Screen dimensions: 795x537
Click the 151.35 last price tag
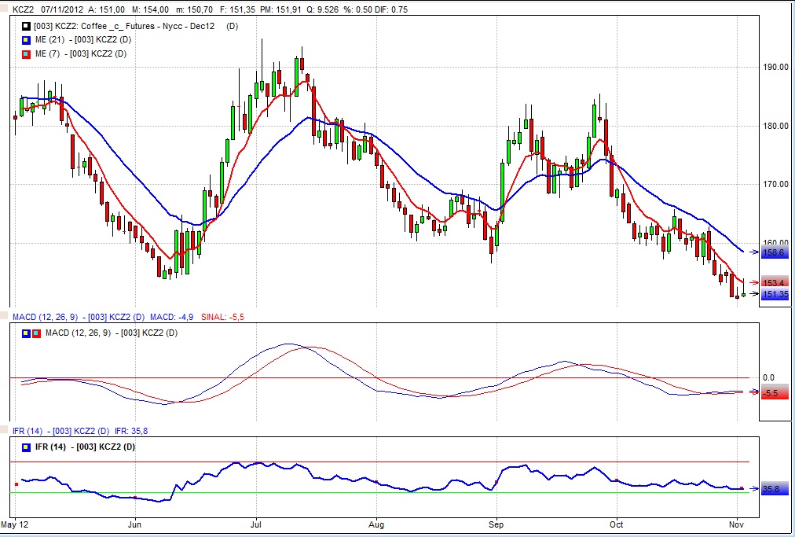775,295
